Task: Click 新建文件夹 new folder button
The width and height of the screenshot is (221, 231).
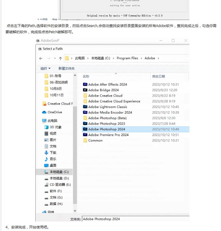Action: click(x=67, y=68)
